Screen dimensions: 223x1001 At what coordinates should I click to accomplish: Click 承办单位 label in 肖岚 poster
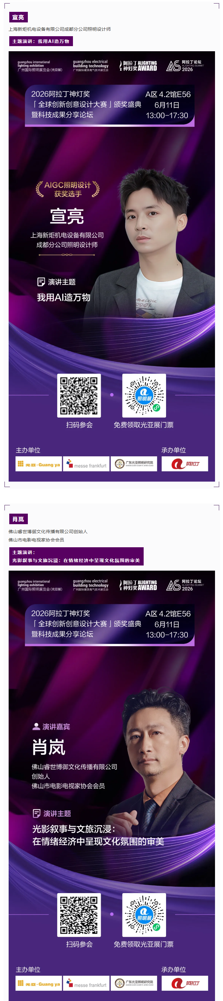(174, 969)
